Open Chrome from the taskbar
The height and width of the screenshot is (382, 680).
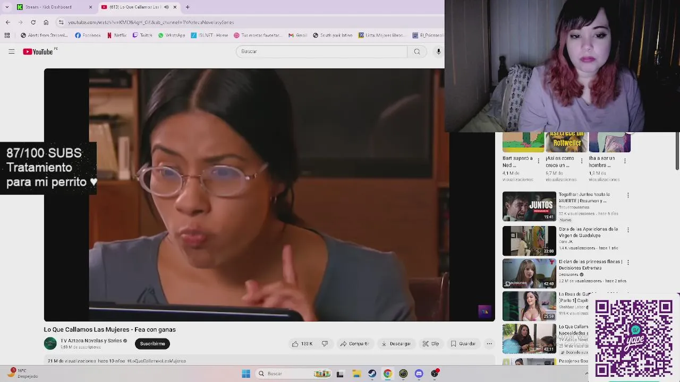point(388,374)
